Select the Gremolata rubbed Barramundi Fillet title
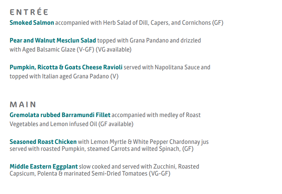282x194 pixels. [x=60, y=115]
